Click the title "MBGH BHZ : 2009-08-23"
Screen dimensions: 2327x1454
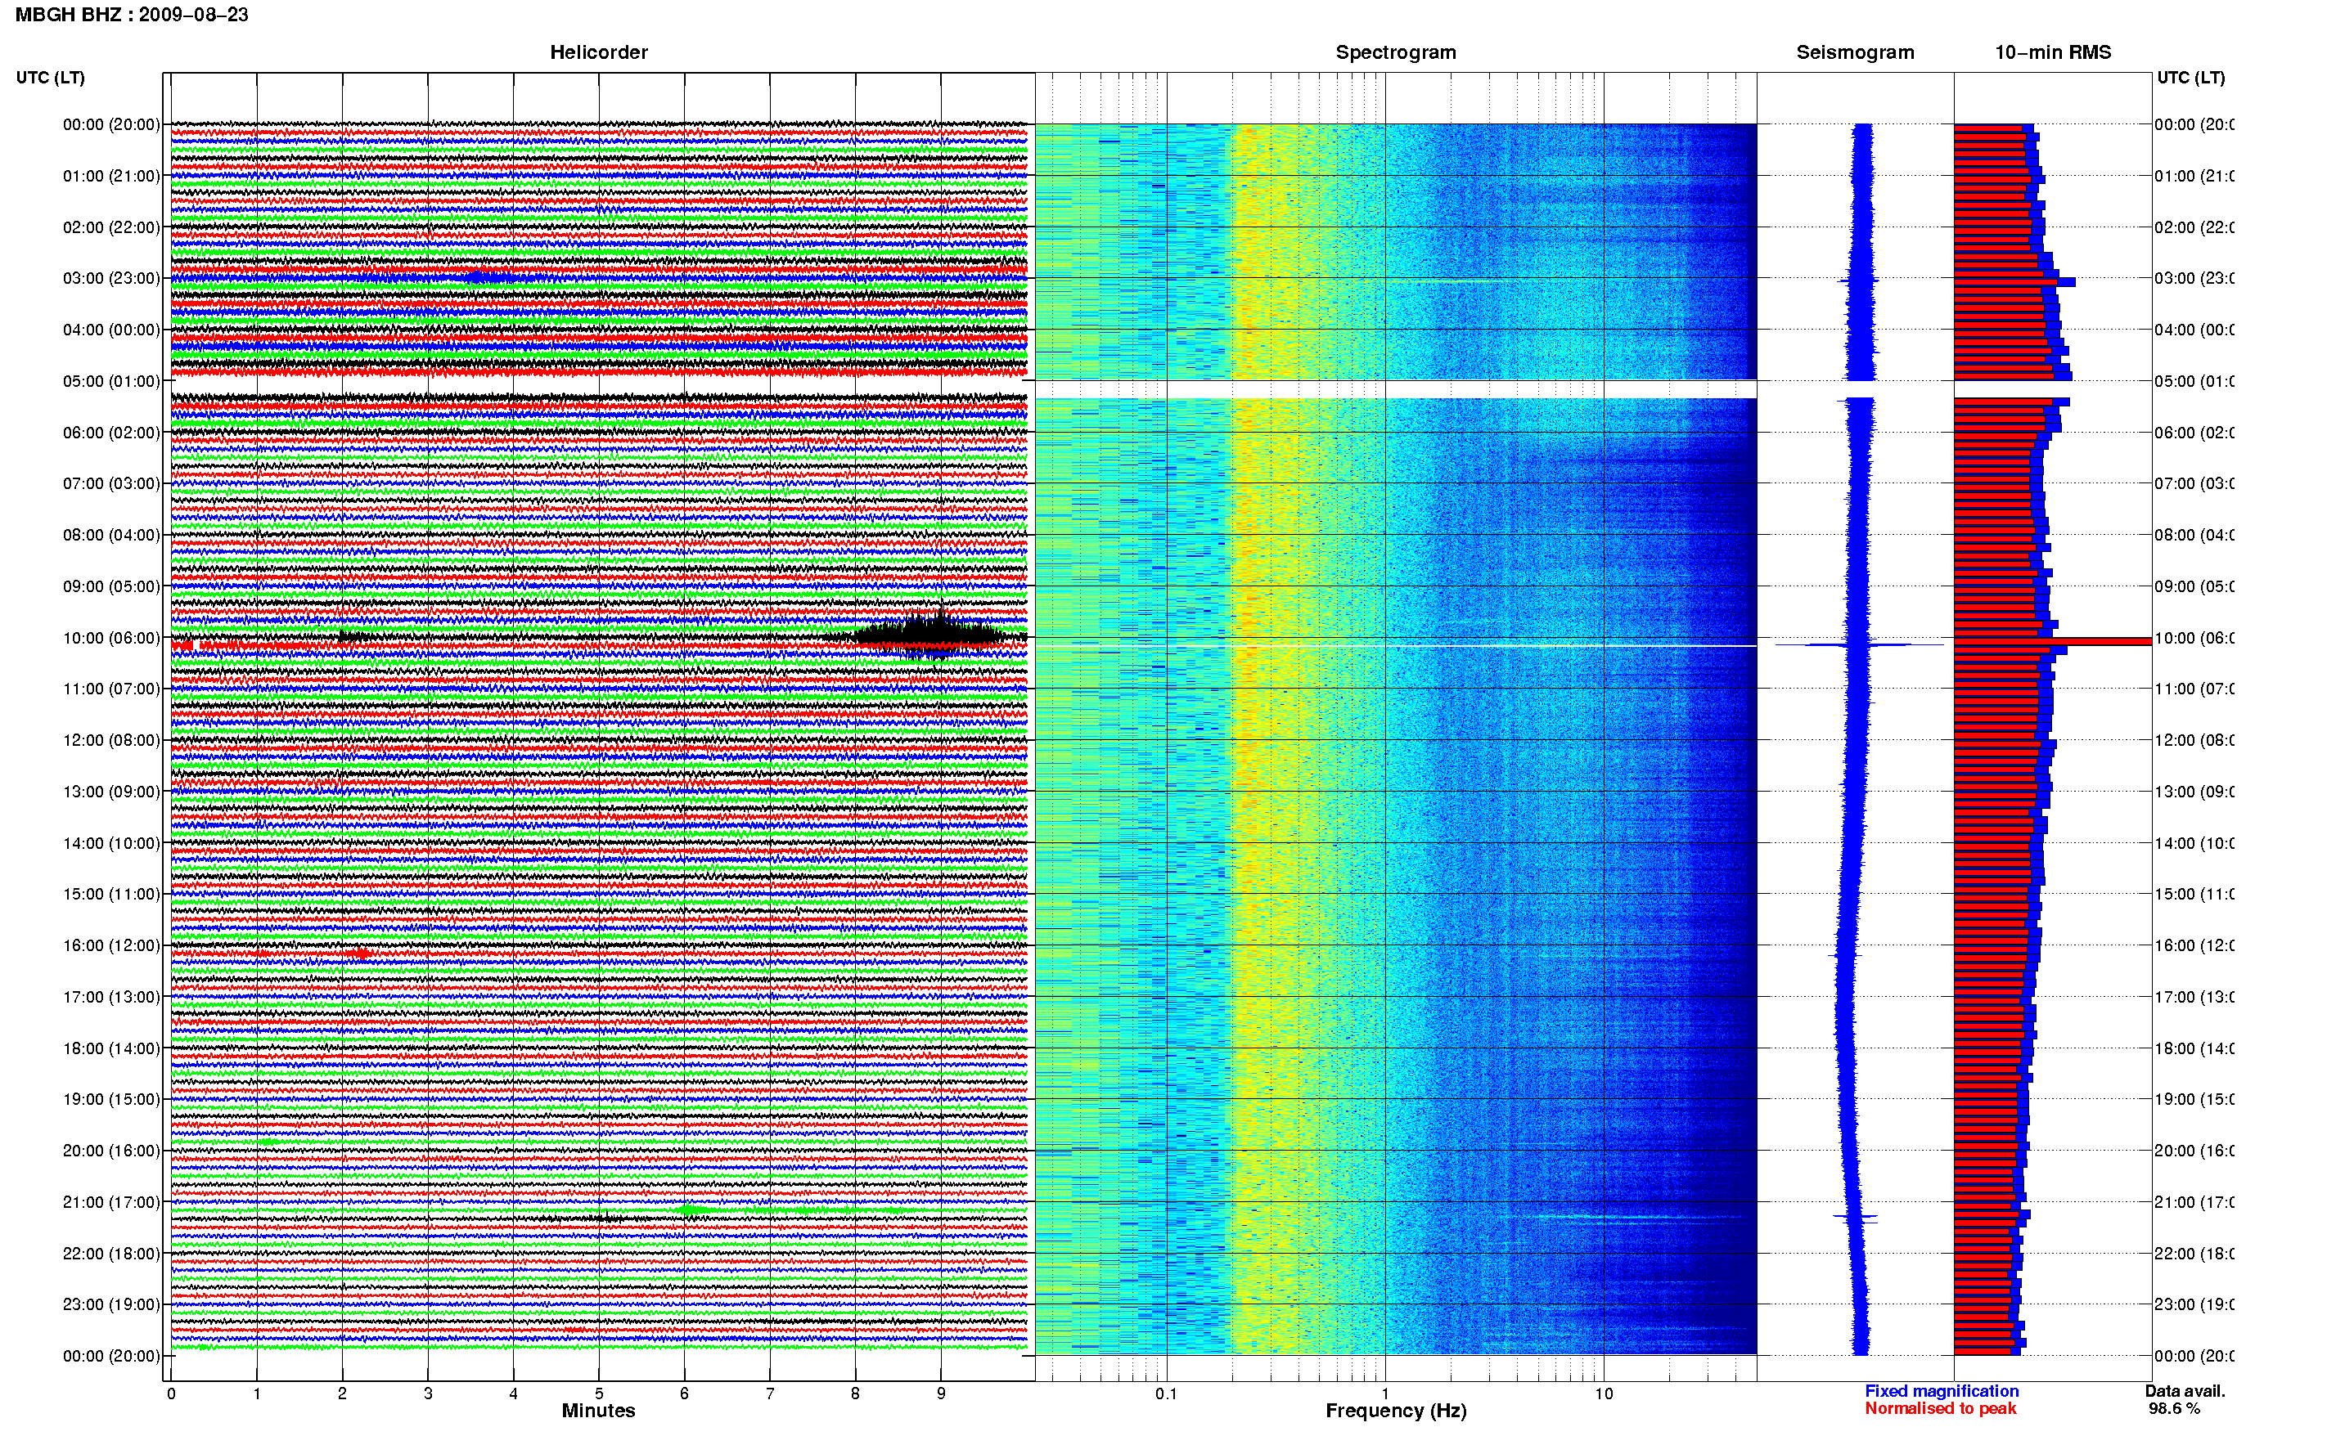point(132,15)
